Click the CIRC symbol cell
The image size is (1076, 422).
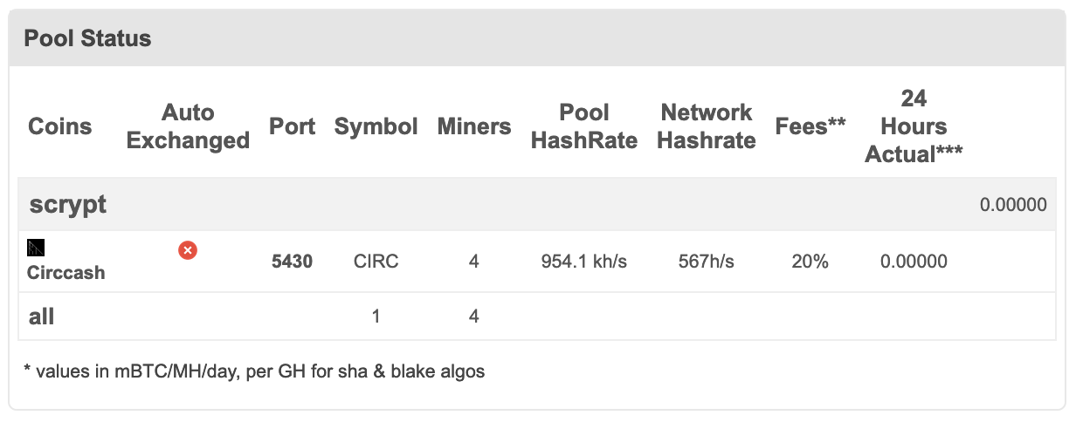(376, 261)
